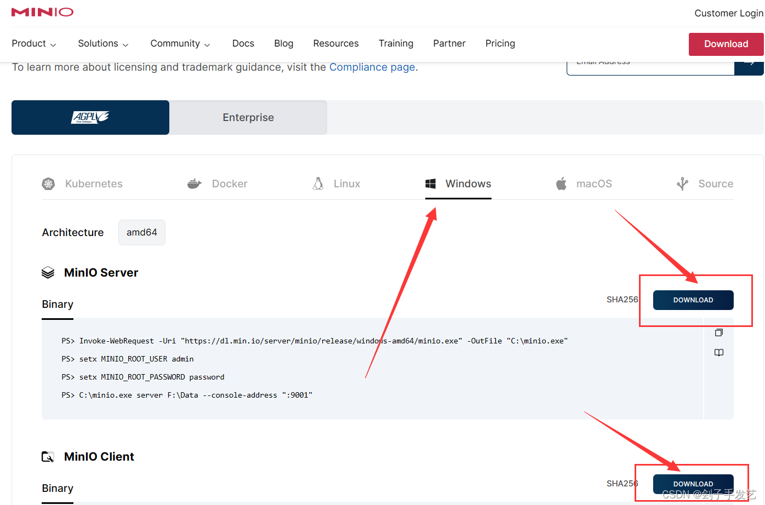This screenshot has height=505, width=765.
Task: Click the macOS apple icon
Action: [561, 183]
